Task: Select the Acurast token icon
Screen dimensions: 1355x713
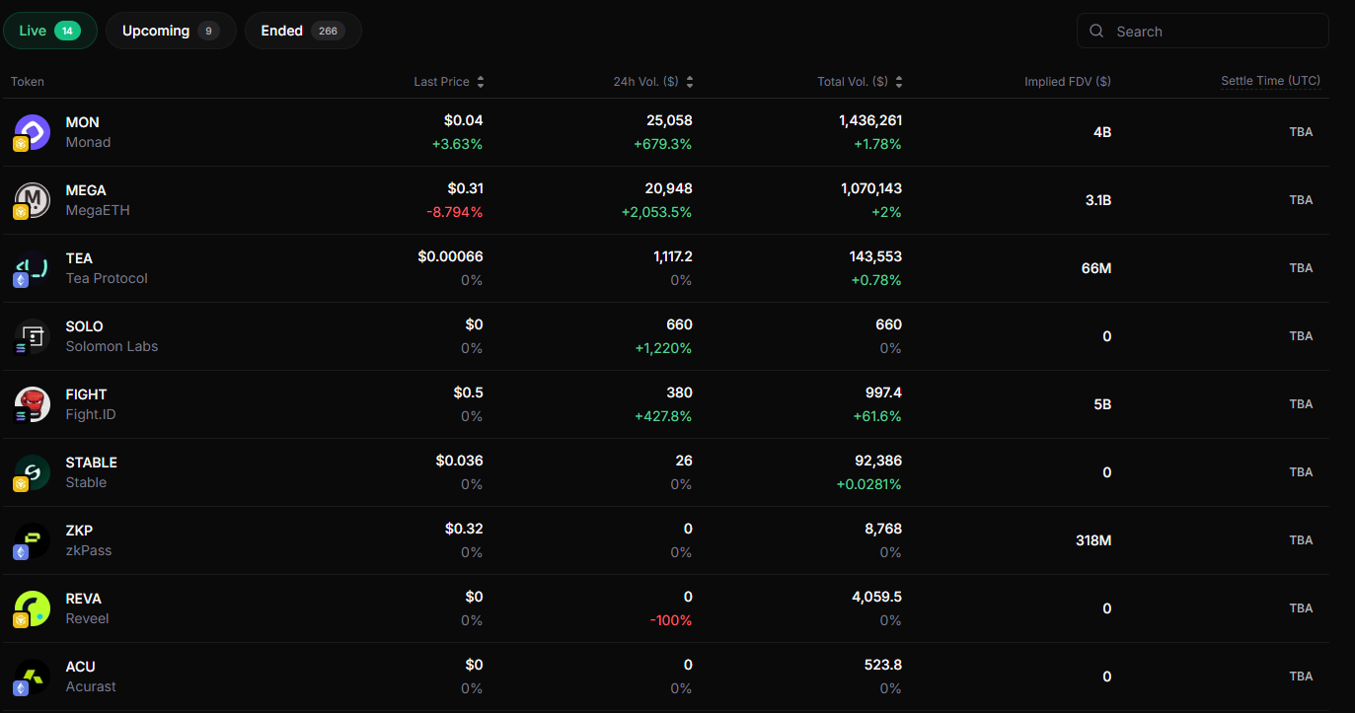Action: tap(31, 676)
